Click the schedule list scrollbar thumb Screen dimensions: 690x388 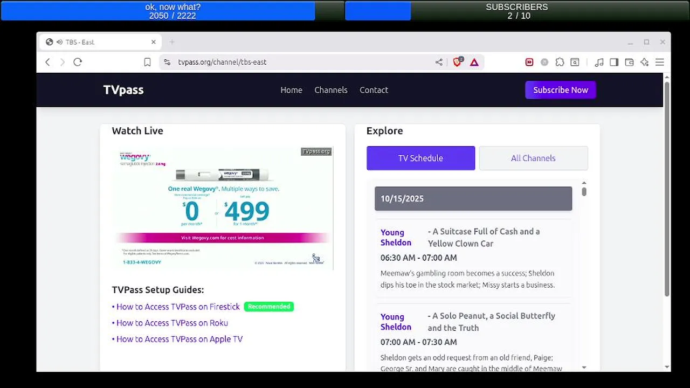click(584, 191)
